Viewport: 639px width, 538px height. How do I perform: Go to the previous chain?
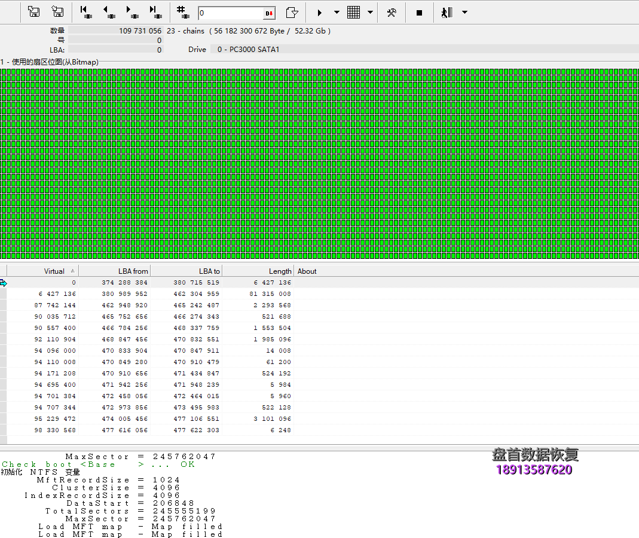(109, 12)
